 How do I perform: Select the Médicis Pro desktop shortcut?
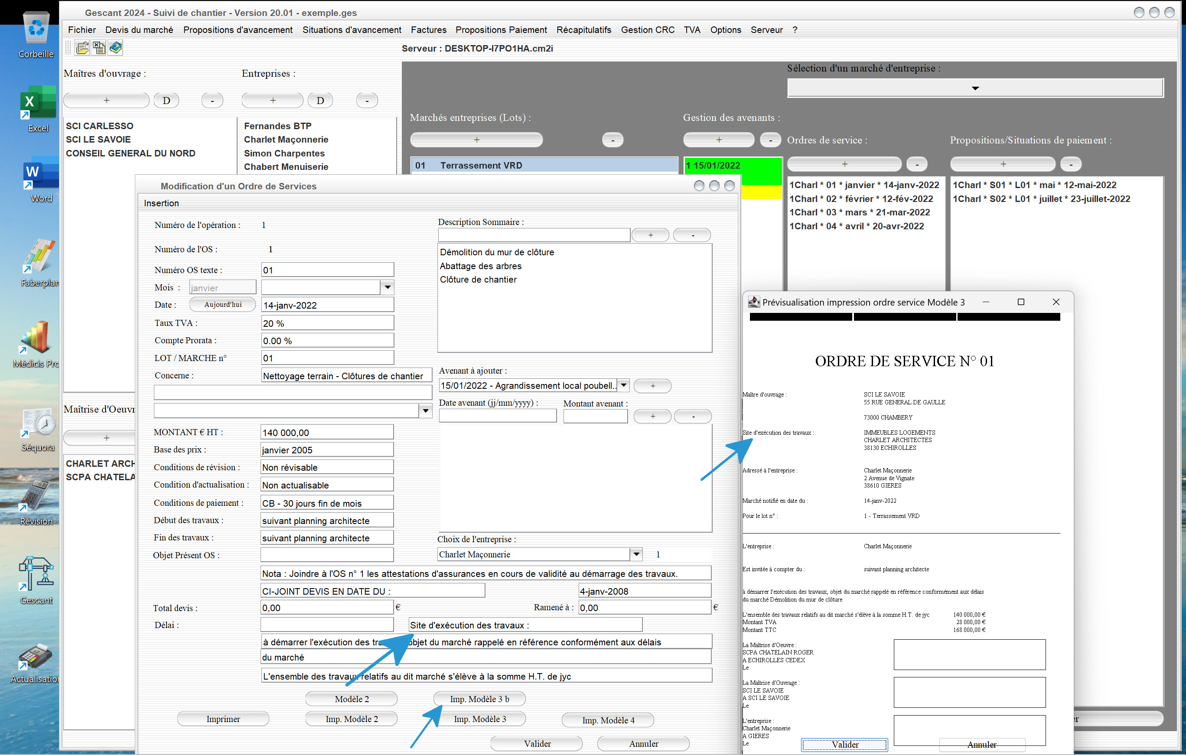[x=36, y=345]
